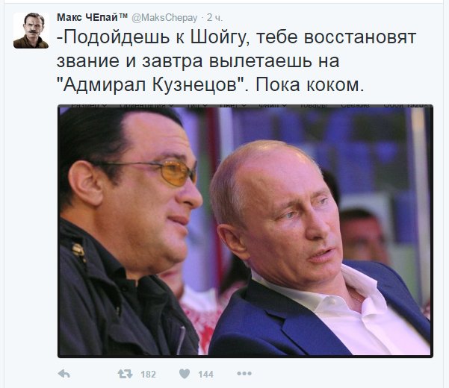449x388 pixels.
Task: Open Макс ЧЕпай's profile avatar picture
Action: (x=31, y=31)
